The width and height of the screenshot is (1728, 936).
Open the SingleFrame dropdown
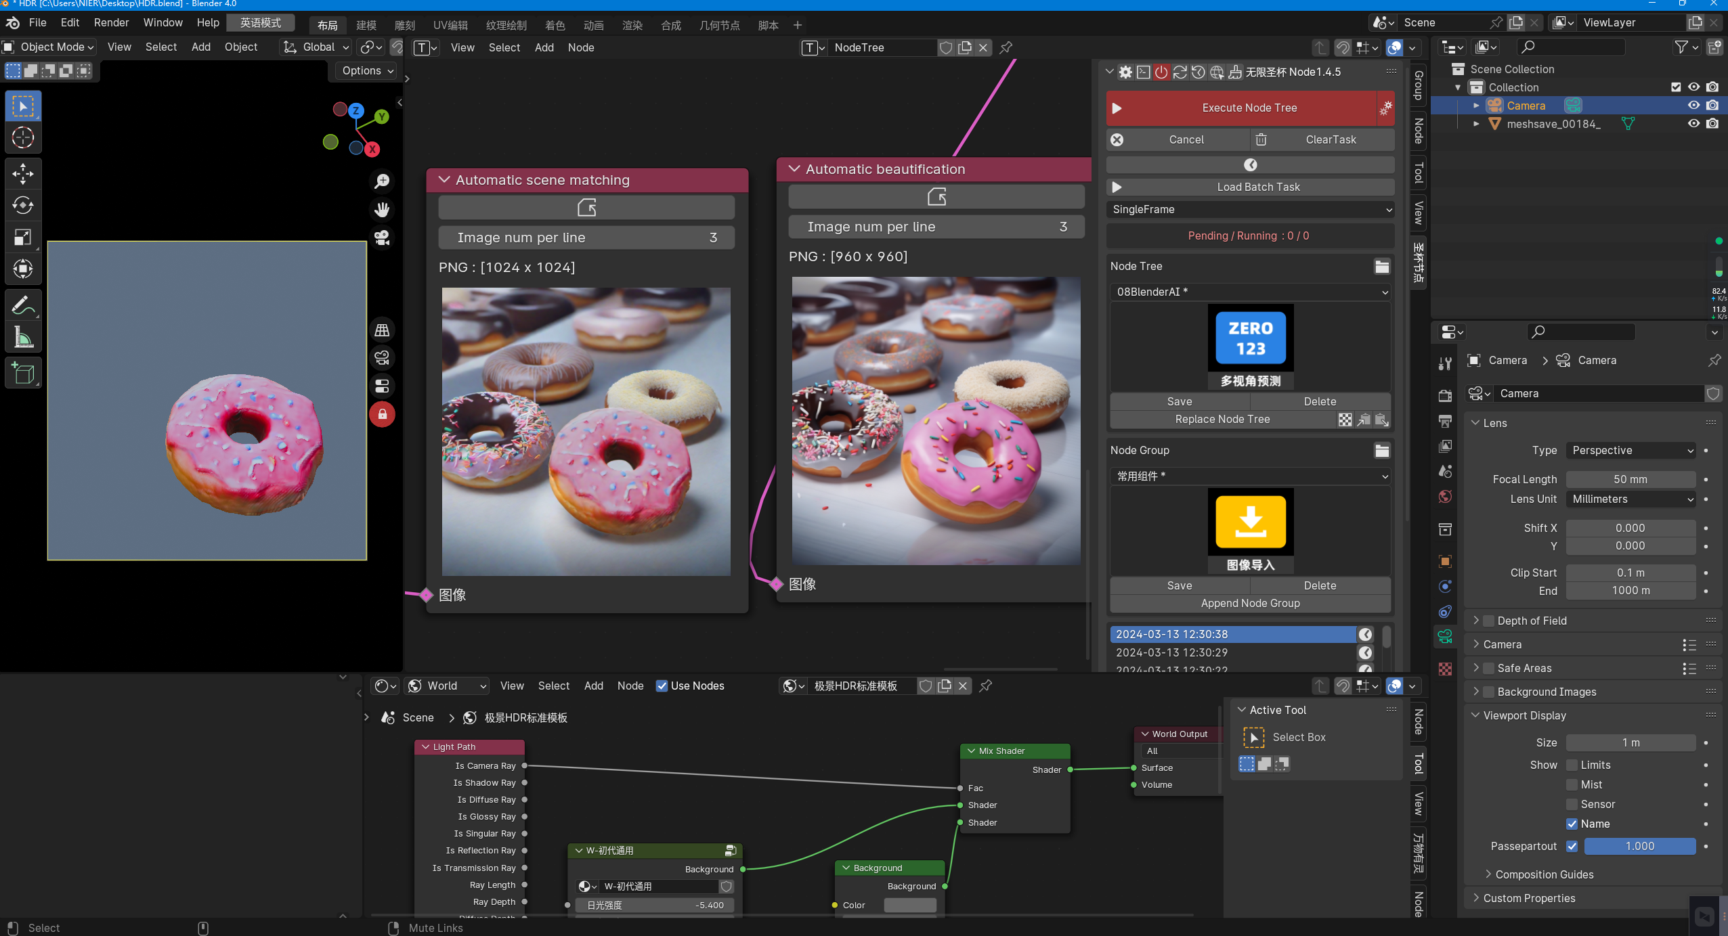[x=1250, y=210]
